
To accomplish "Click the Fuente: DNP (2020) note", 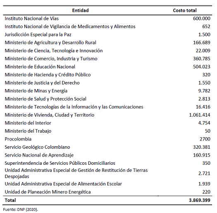I will pyautogui.click(x=21, y=209).
